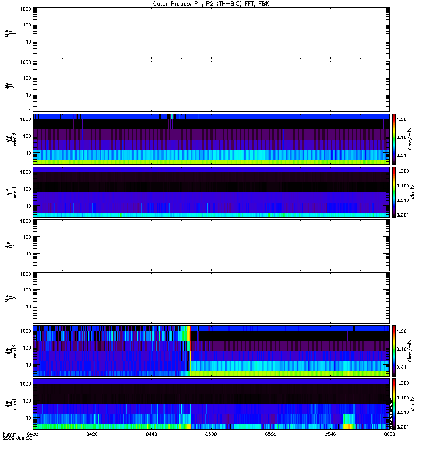Click the 0400 time axis label
The image size is (422, 450).
[33, 434]
